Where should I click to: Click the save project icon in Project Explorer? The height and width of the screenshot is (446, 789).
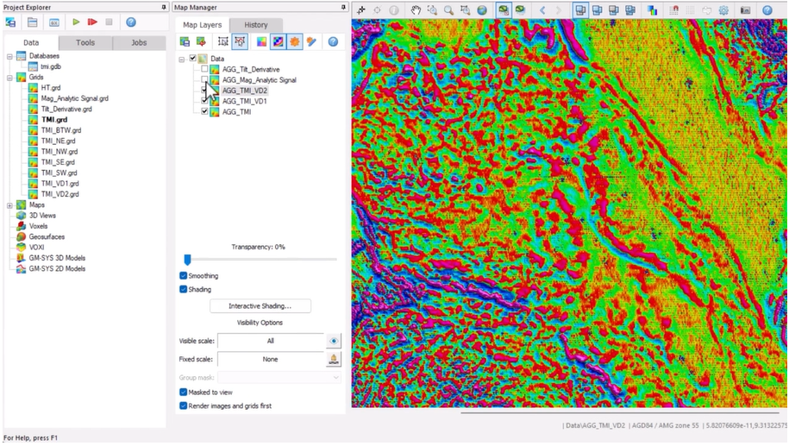pyautogui.click(x=10, y=22)
